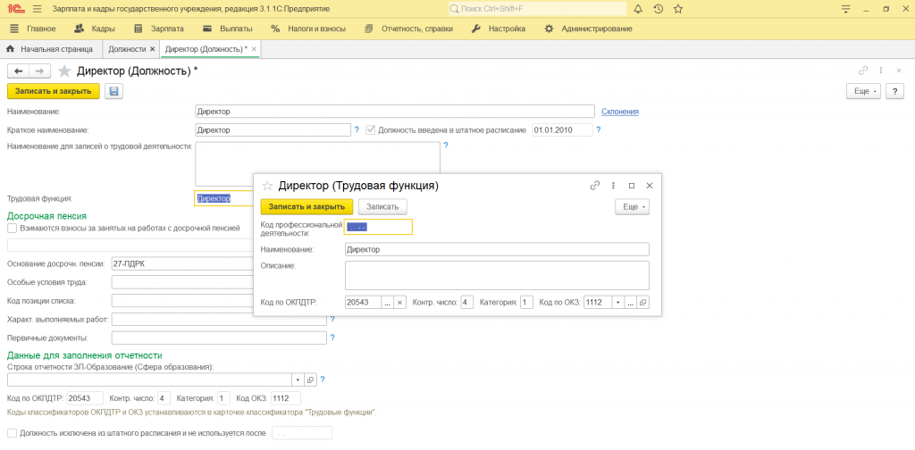
Task: Open help question mark button
Action: (x=894, y=91)
